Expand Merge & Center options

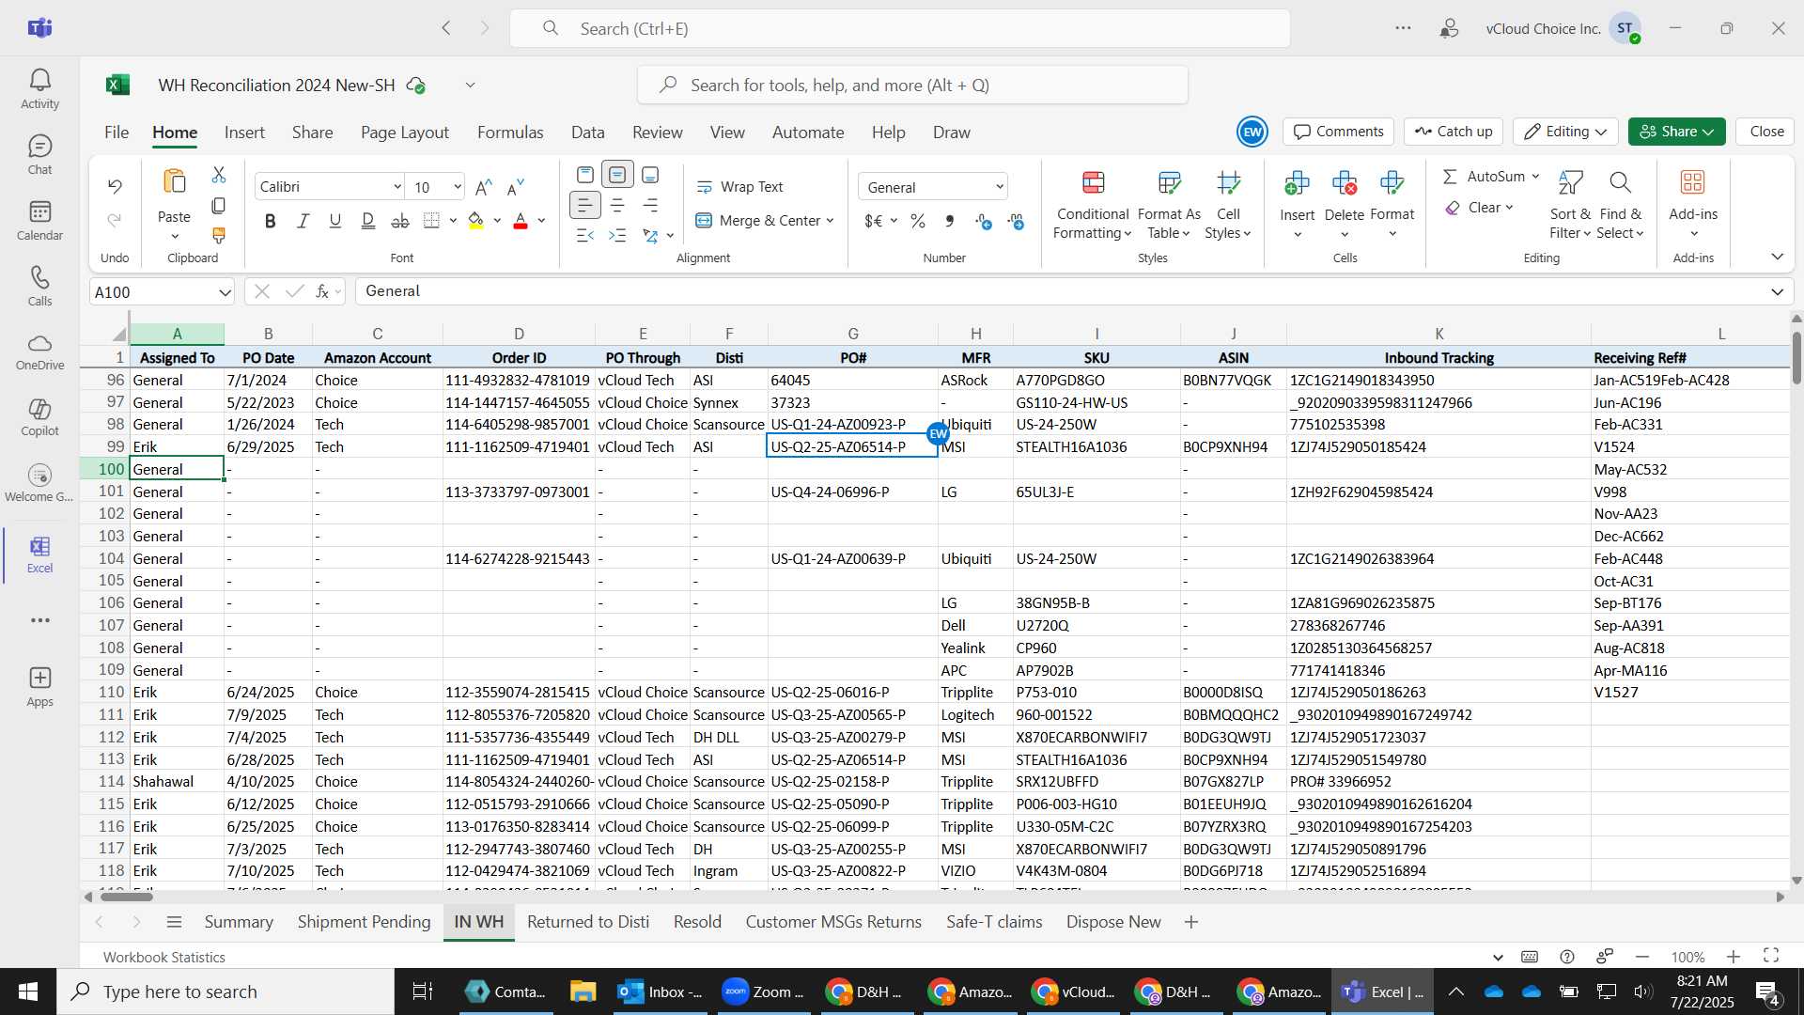click(831, 221)
